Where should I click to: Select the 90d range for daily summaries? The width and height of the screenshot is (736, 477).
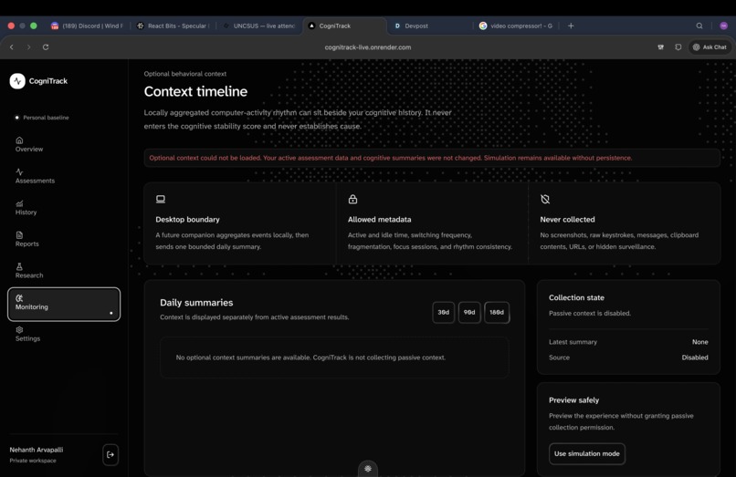coord(469,312)
